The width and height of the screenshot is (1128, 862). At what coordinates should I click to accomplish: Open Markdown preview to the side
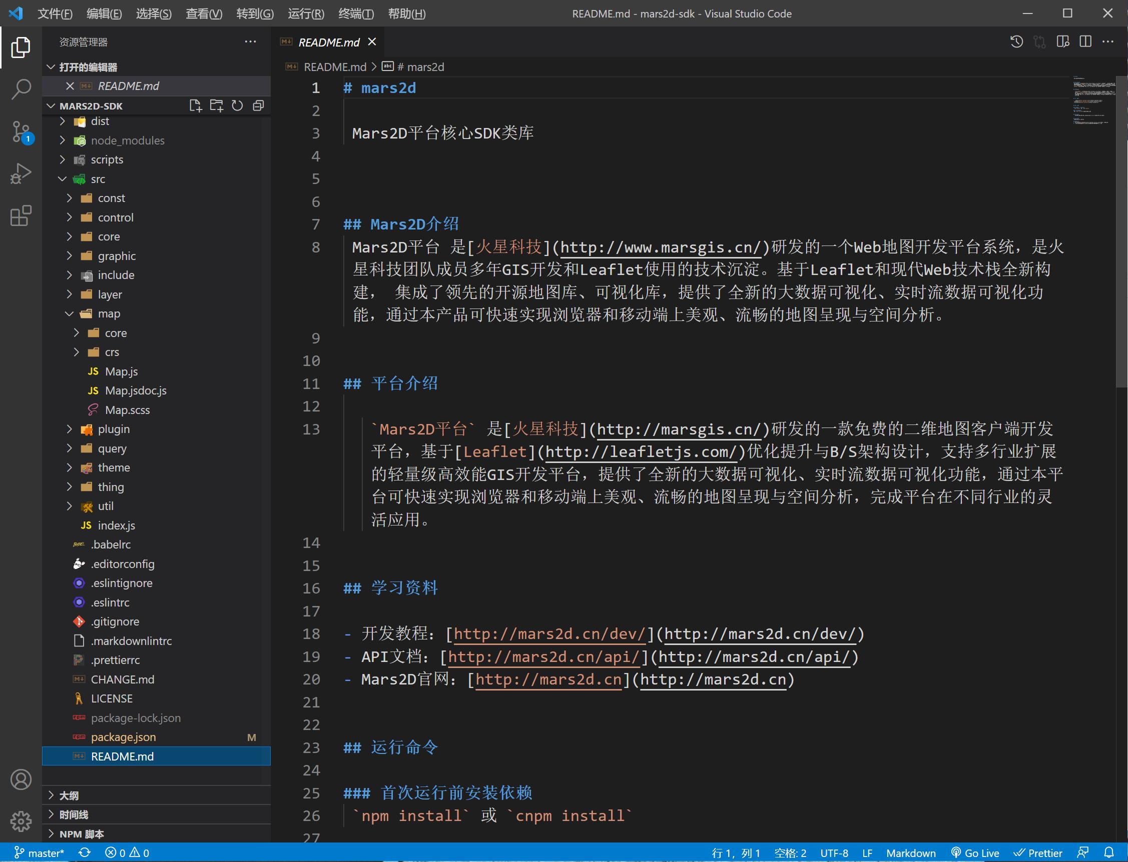[x=1063, y=41]
